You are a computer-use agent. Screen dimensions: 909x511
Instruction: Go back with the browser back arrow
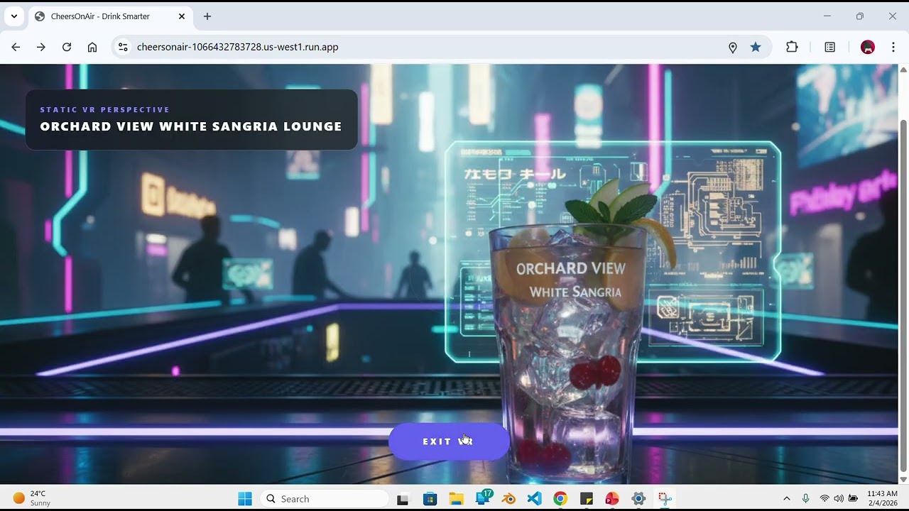click(16, 47)
